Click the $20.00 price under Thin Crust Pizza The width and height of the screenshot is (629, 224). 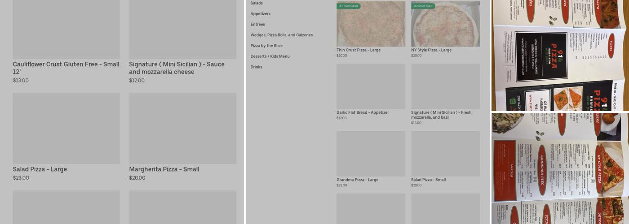pos(342,56)
